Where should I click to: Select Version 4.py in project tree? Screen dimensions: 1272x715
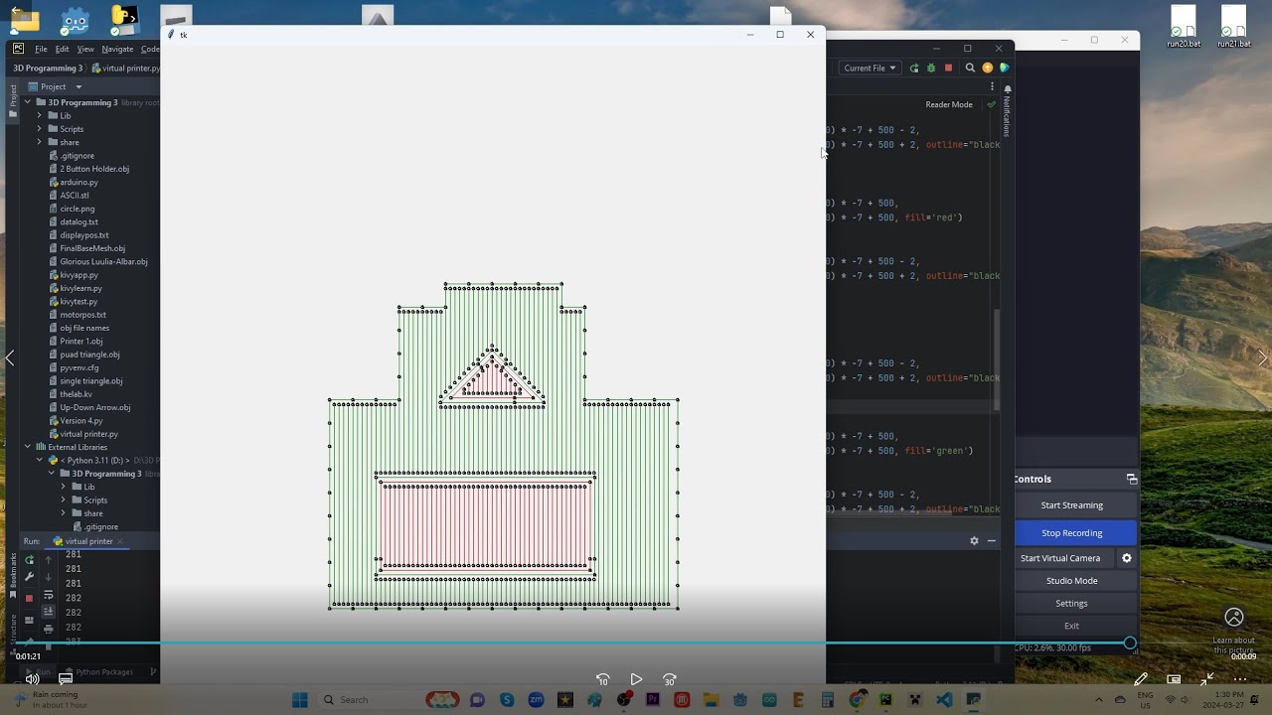80,421
